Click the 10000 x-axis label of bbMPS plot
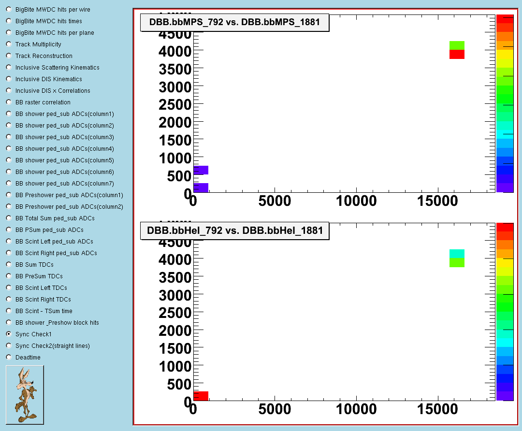 356,201
